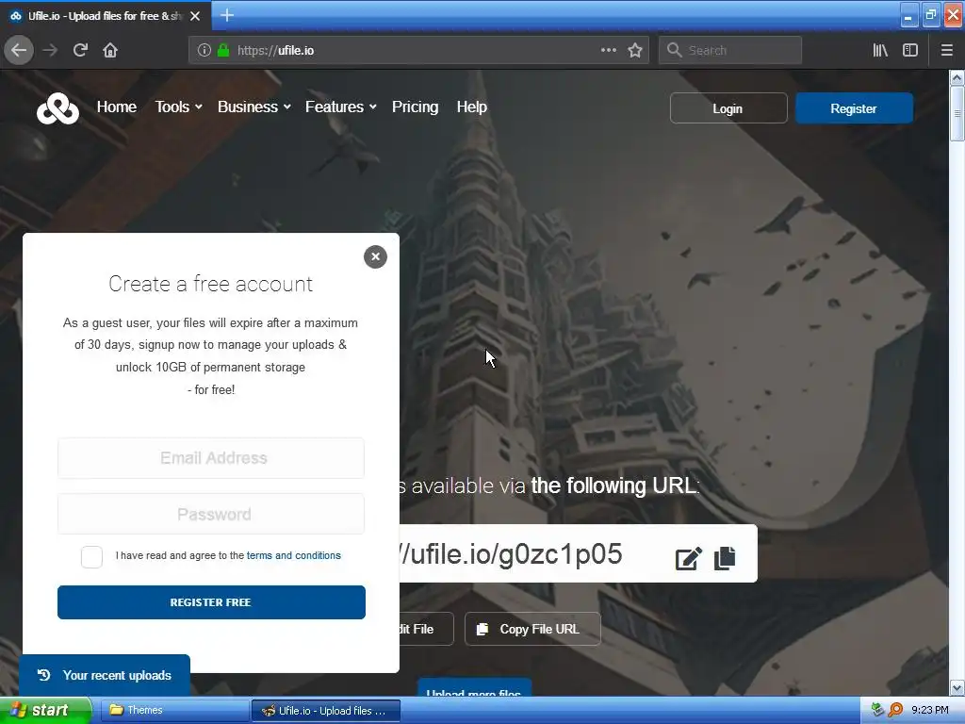Click the copy icon beside the file URL
The height and width of the screenshot is (724, 965).
tap(725, 558)
